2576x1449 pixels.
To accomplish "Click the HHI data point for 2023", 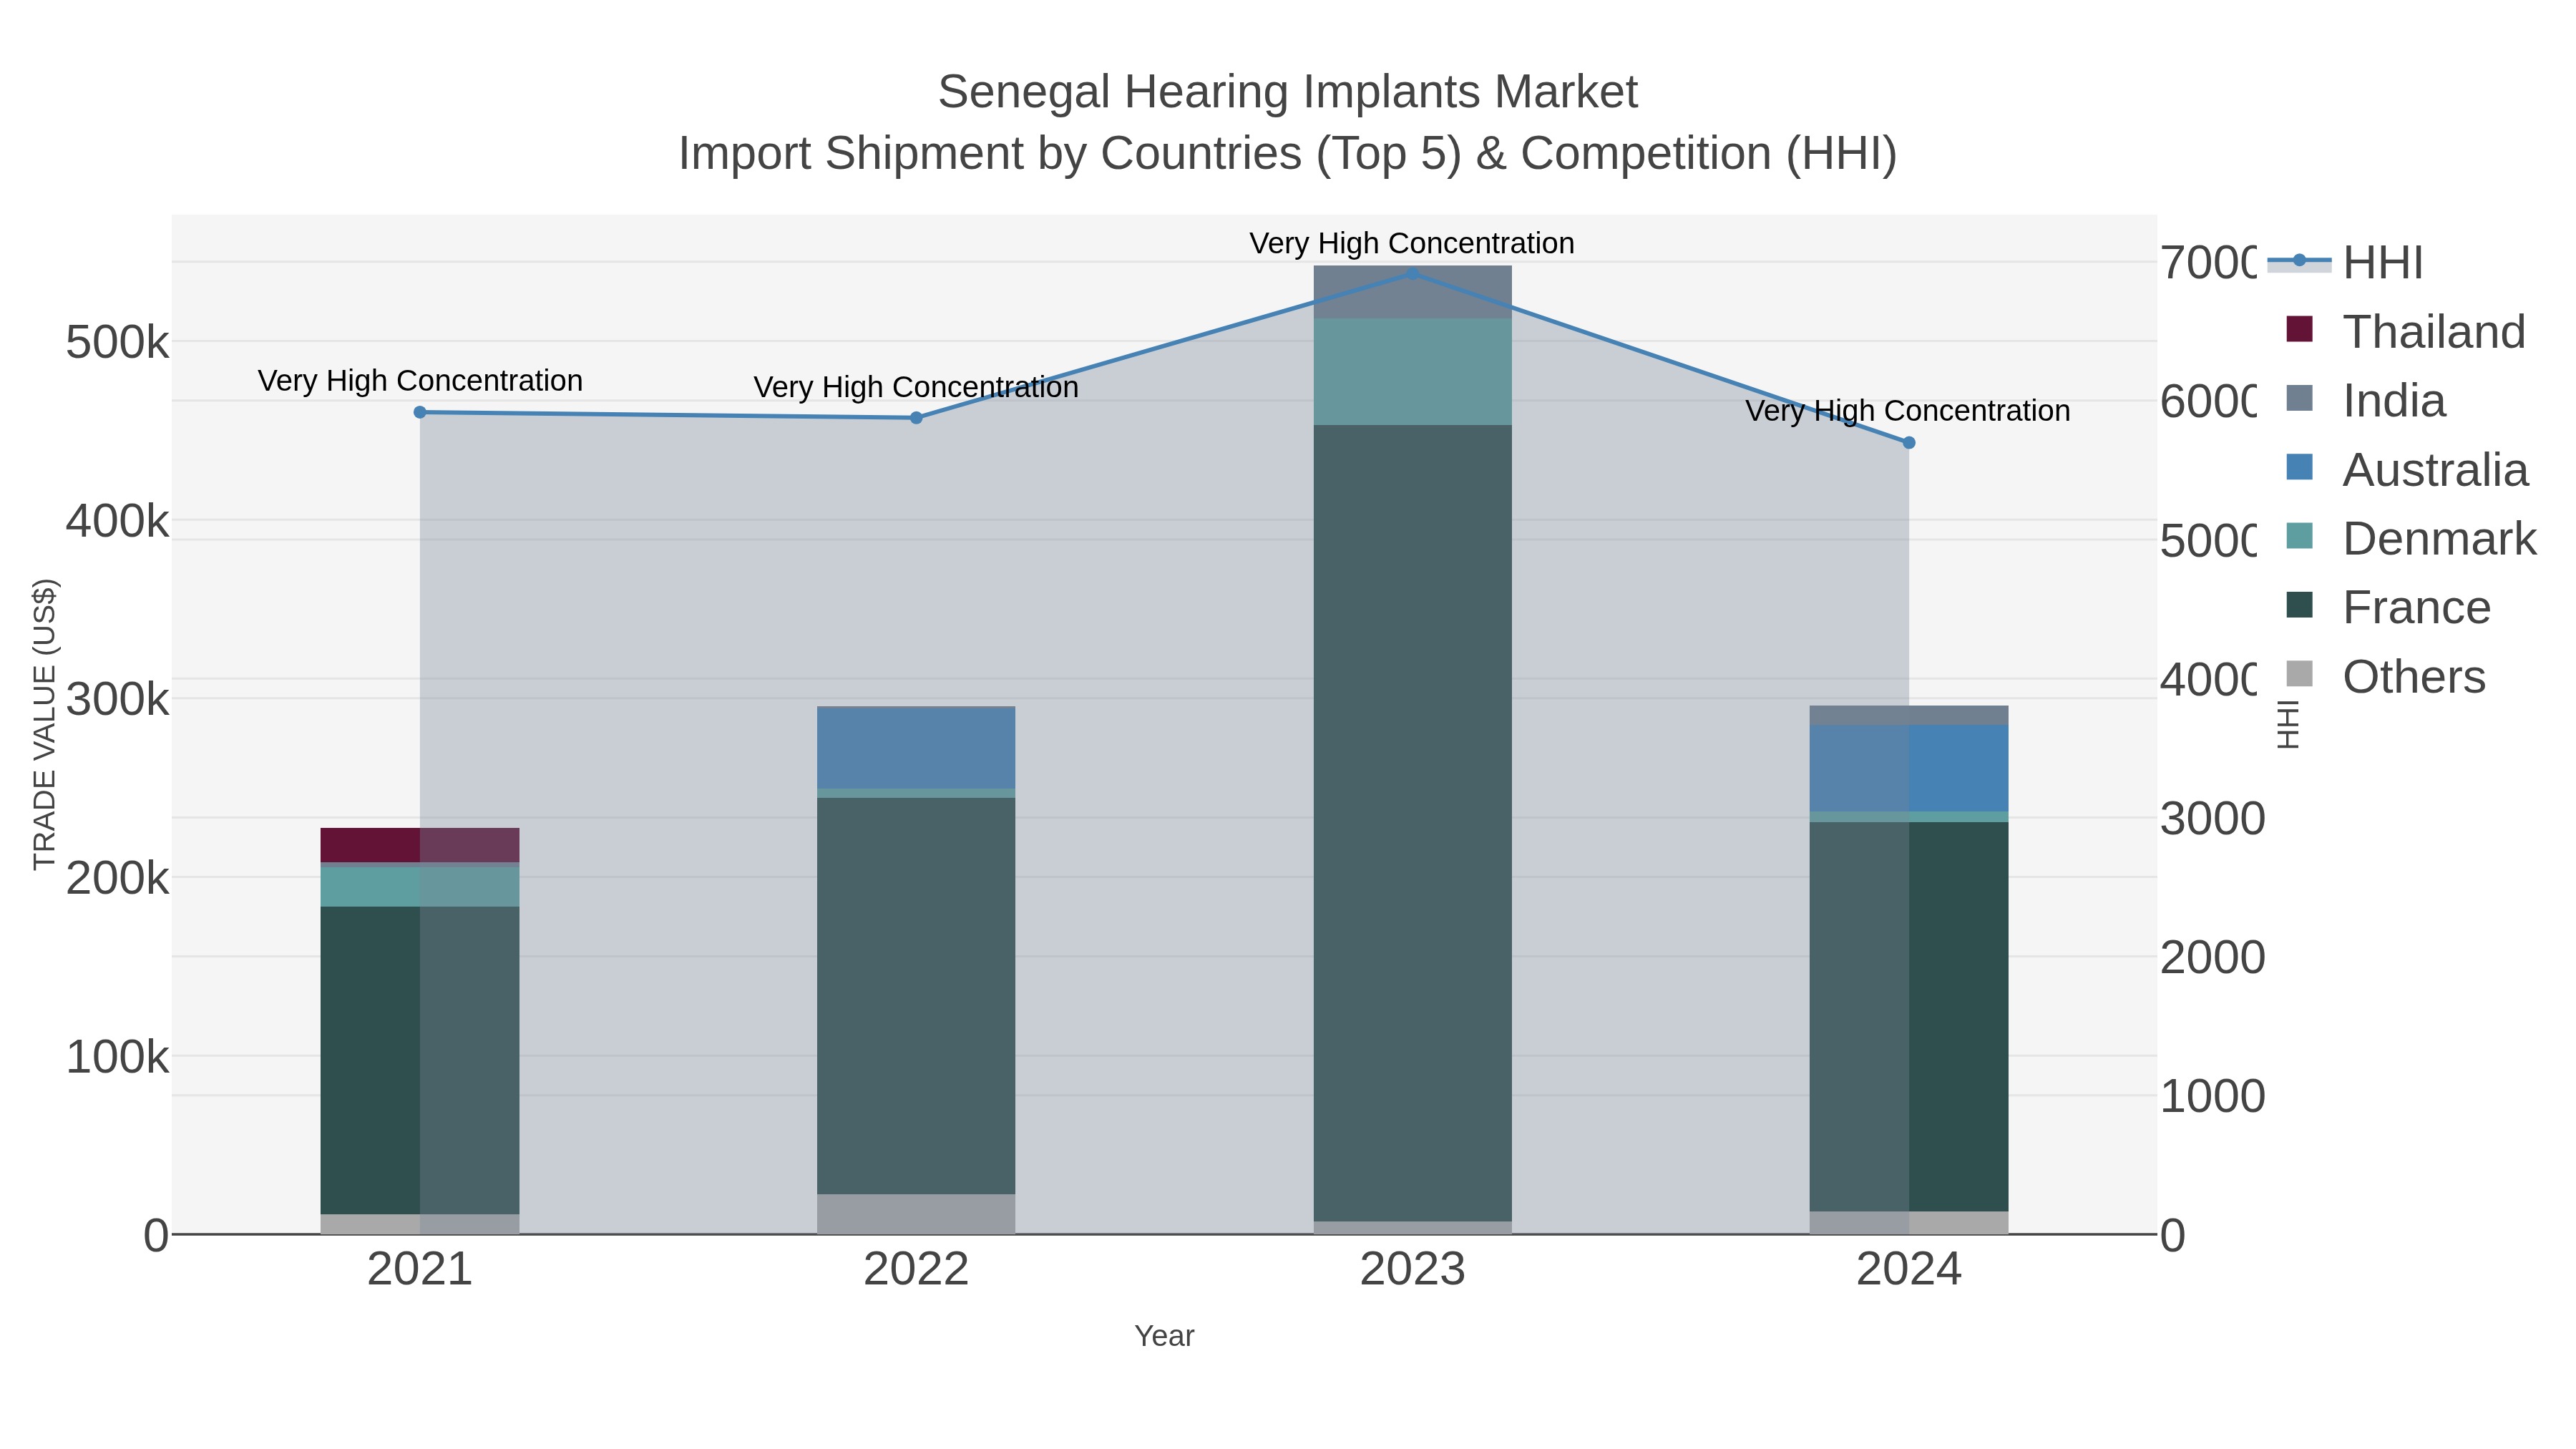I will pyautogui.click(x=1412, y=274).
